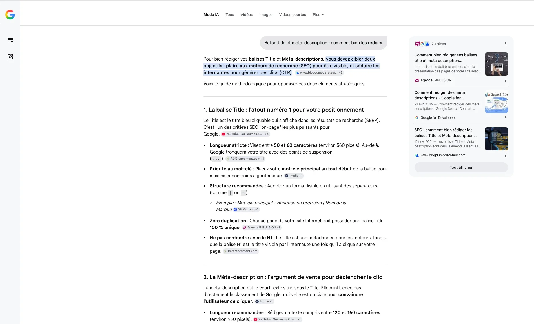Click the query bubble 'Balise title et méta-description'

click(323, 43)
